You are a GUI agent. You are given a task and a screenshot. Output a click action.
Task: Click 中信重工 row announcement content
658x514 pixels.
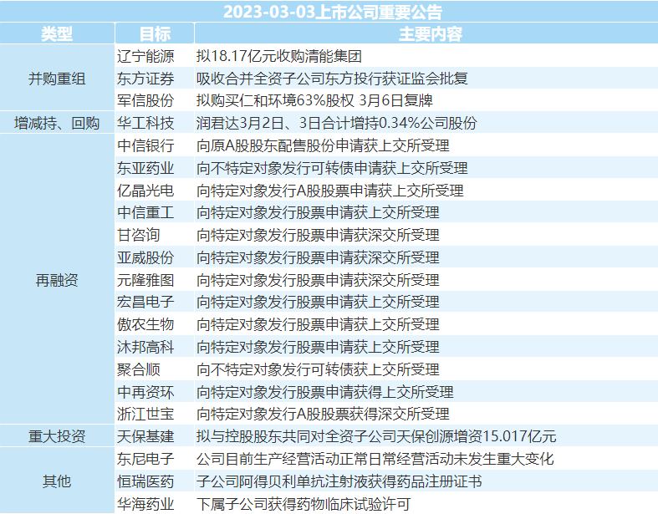318,212
